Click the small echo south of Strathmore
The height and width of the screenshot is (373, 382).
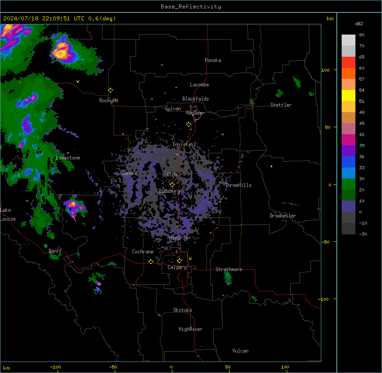[228, 278]
